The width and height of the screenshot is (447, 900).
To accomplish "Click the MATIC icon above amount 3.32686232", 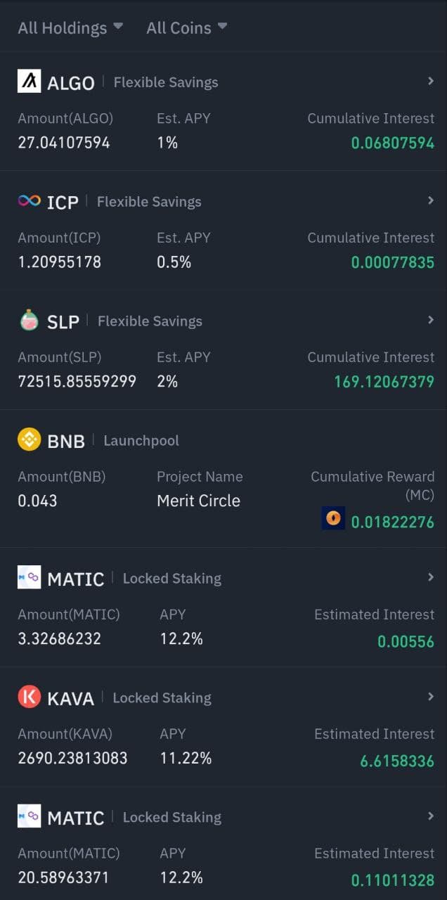I will pyautogui.click(x=29, y=578).
